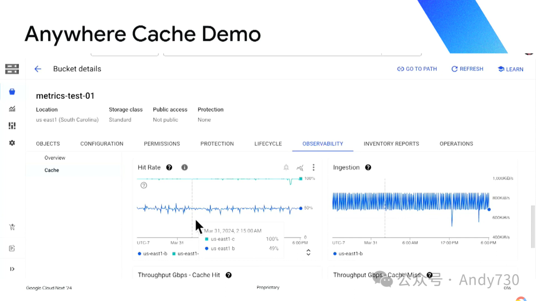The width and height of the screenshot is (536, 301).
Task: Select Buckets icon in left sidebar
Action: pyautogui.click(x=12, y=92)
